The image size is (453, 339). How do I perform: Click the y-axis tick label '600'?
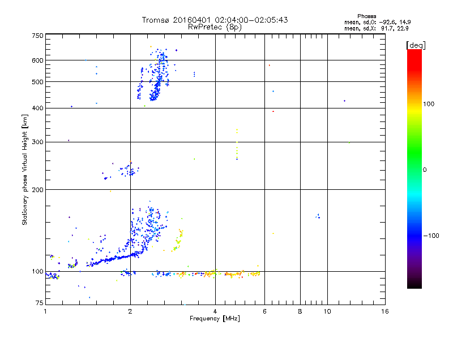(x=38, y=60)
